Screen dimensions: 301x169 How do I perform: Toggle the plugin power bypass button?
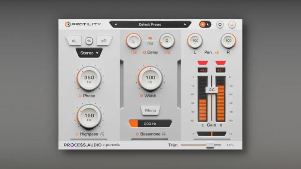(232, 24)
